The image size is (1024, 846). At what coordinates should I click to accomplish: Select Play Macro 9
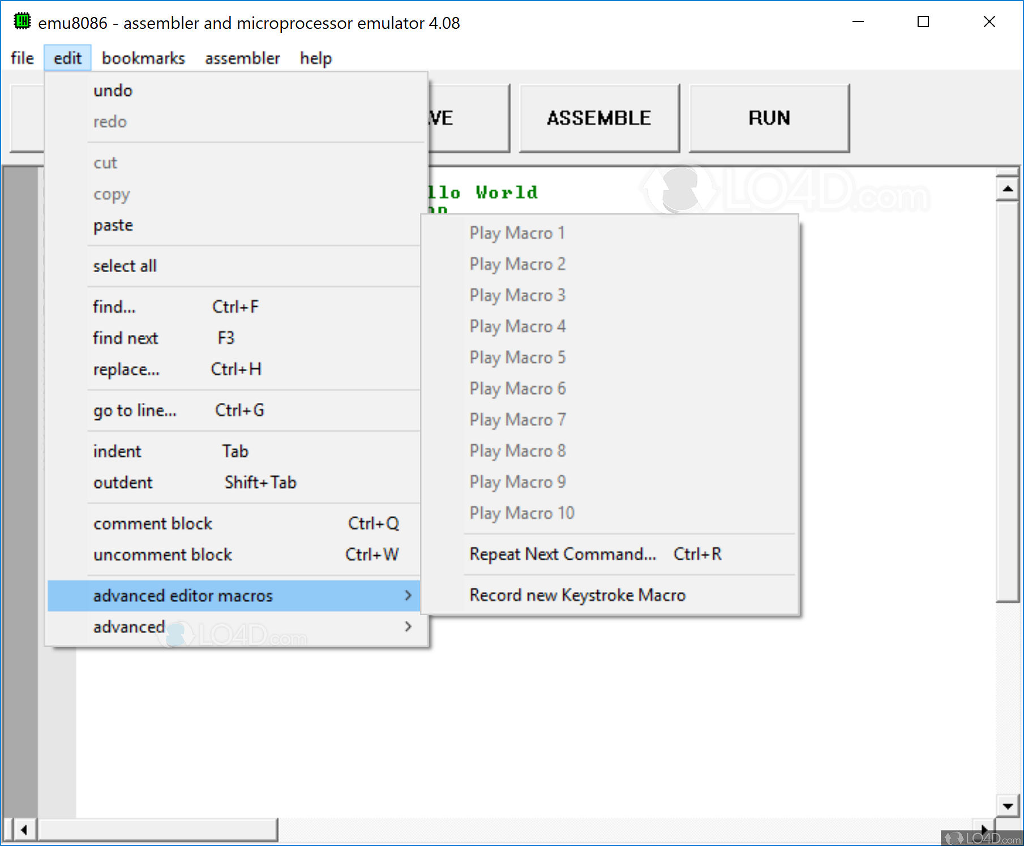(610, 482)
